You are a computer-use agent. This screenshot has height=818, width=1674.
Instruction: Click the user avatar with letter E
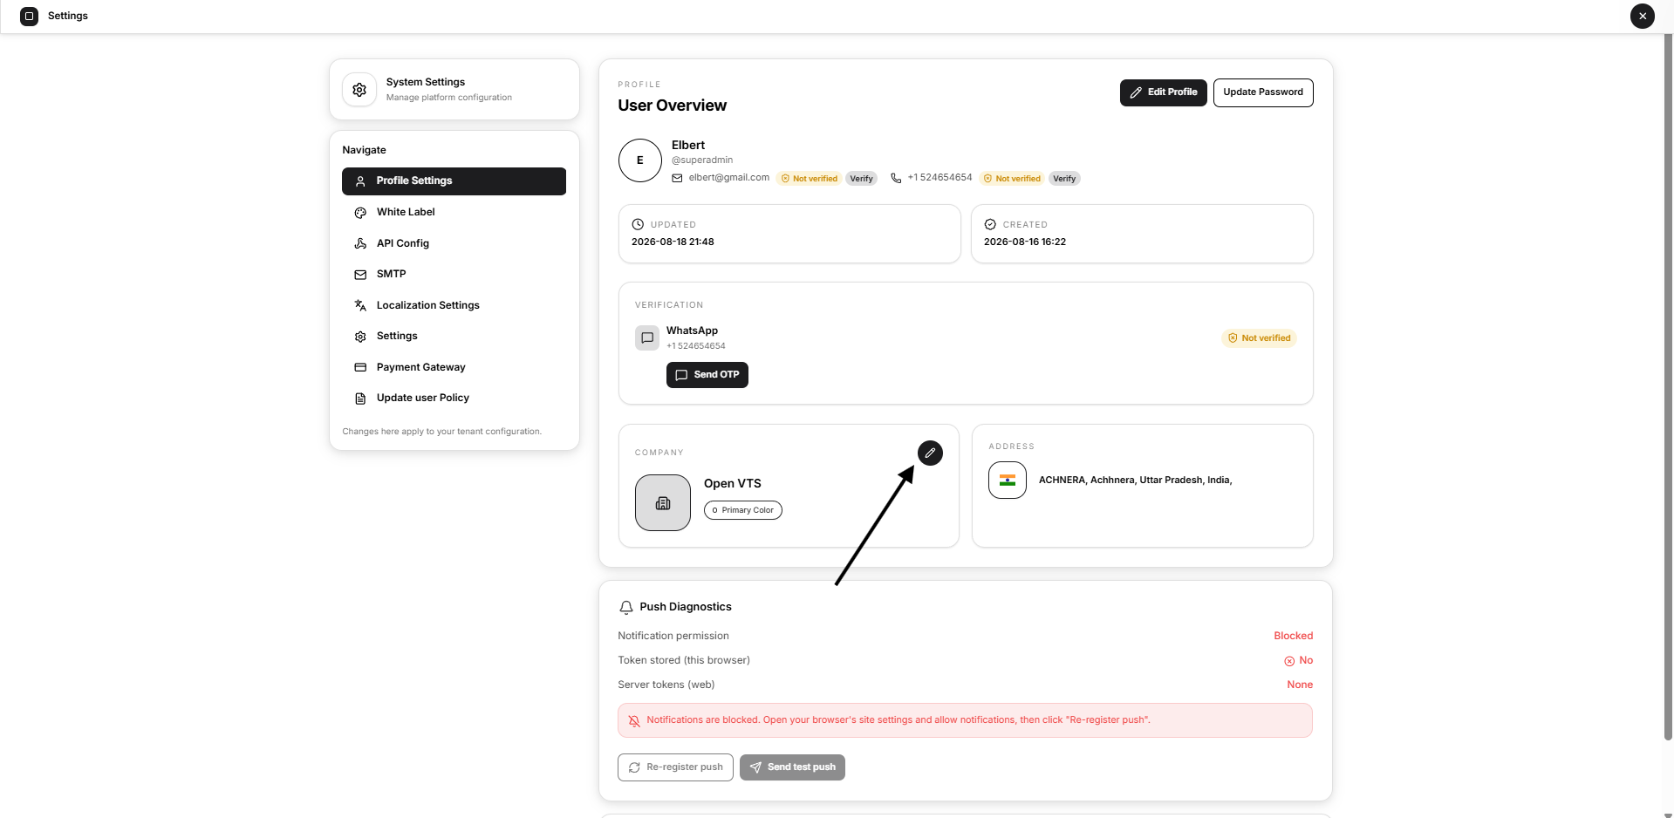click(x=640, y=160)
